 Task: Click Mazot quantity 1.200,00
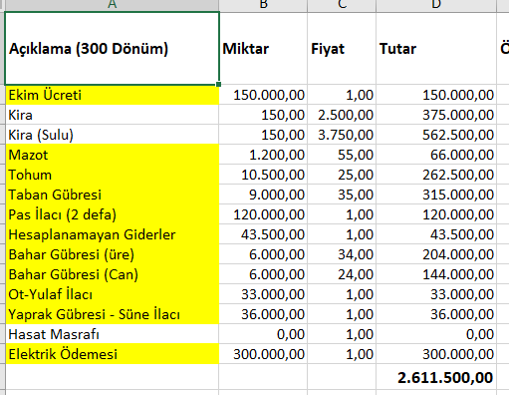pyautogui.click(x=263, y=155)
